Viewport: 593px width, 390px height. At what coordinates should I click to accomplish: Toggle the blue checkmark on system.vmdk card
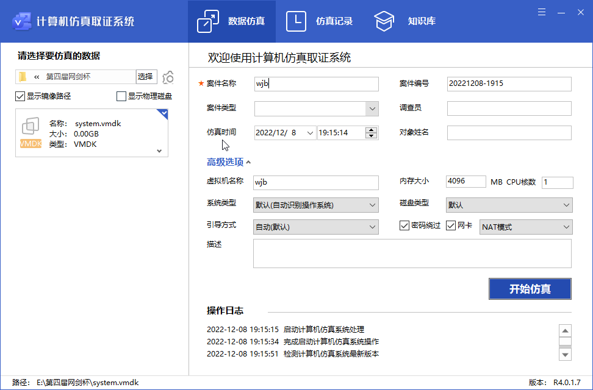click(163, 113)
